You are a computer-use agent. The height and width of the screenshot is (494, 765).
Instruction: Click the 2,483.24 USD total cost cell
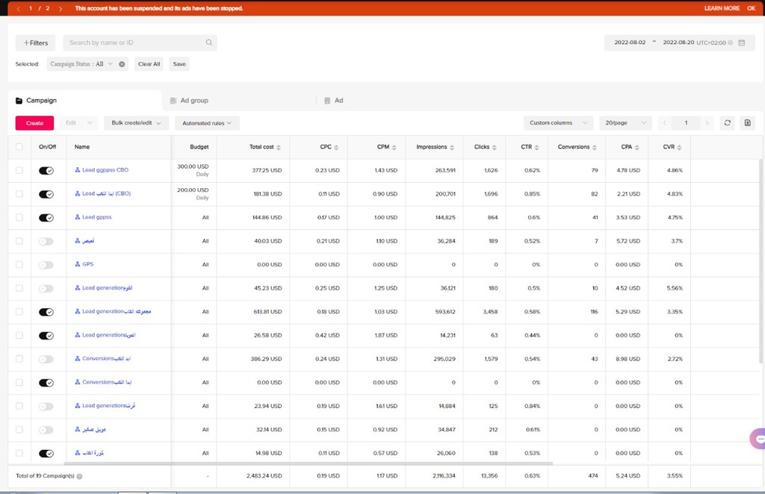coord(264,476)
